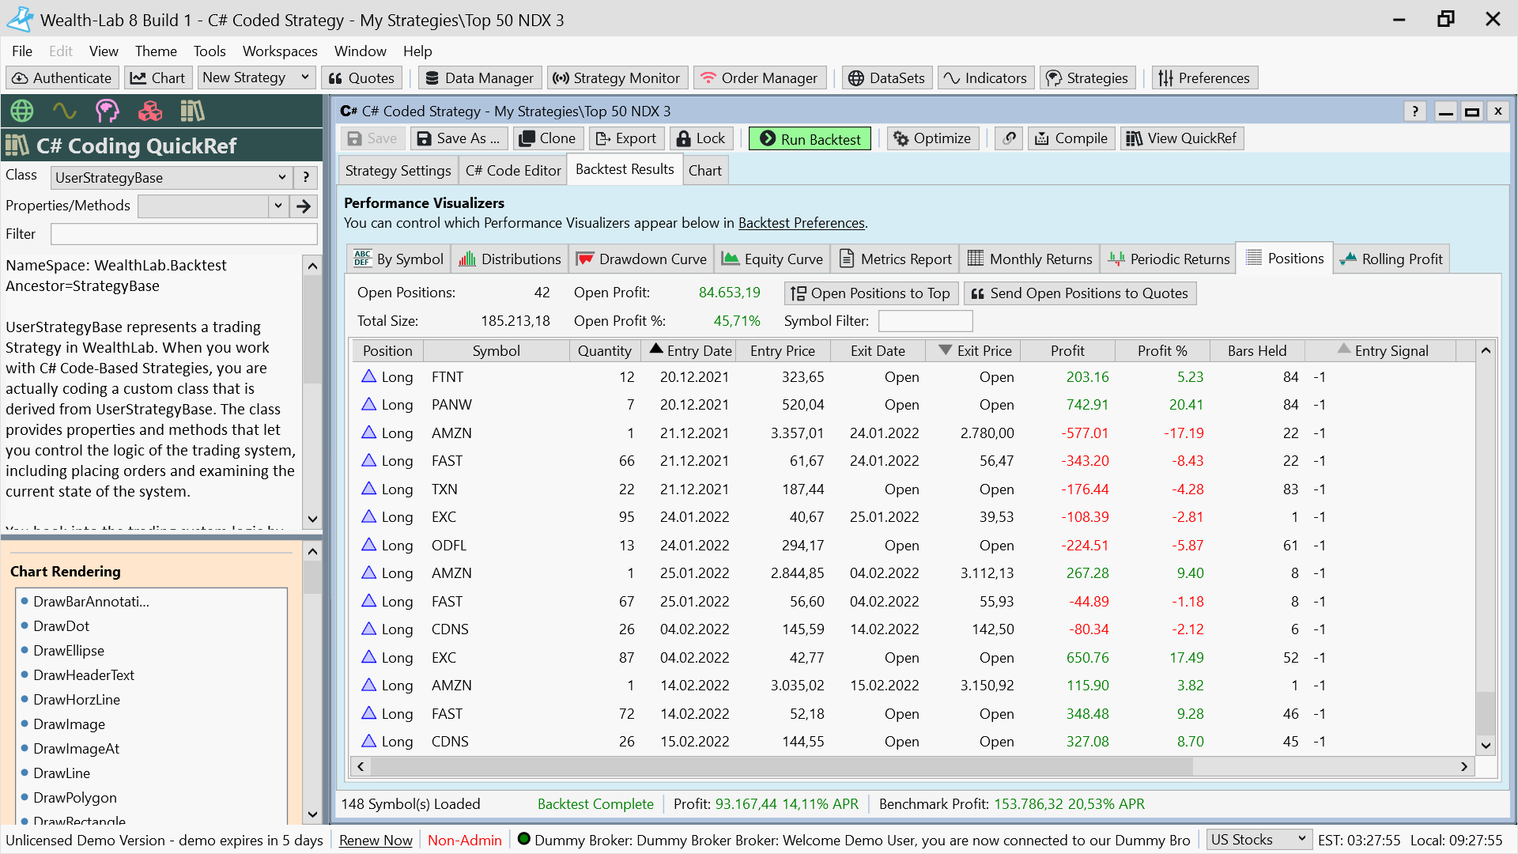Open the Tools menu

[x=210, y=51]
